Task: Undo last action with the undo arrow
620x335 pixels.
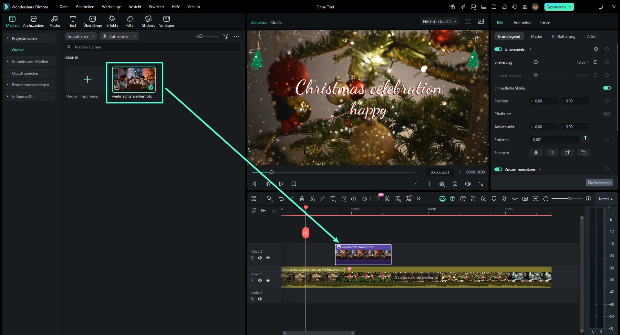Action: [x=281, y=199]
